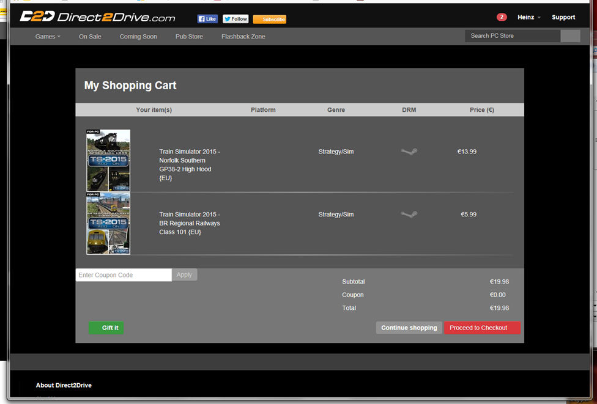Click the orange Subscribe button
This screenshot has height=404, width=597.
click(269, 19)
